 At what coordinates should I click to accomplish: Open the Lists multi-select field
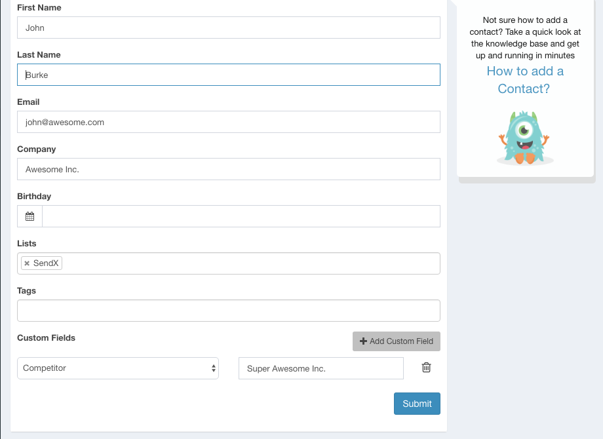pyautogui.click(x=249, y=263)
